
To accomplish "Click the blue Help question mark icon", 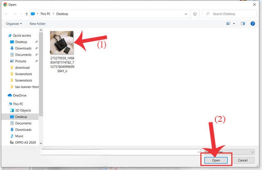I will click(x=253, y=24).
